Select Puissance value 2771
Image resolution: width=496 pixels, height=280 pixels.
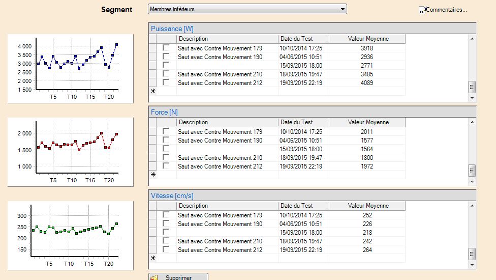point(367,66)
